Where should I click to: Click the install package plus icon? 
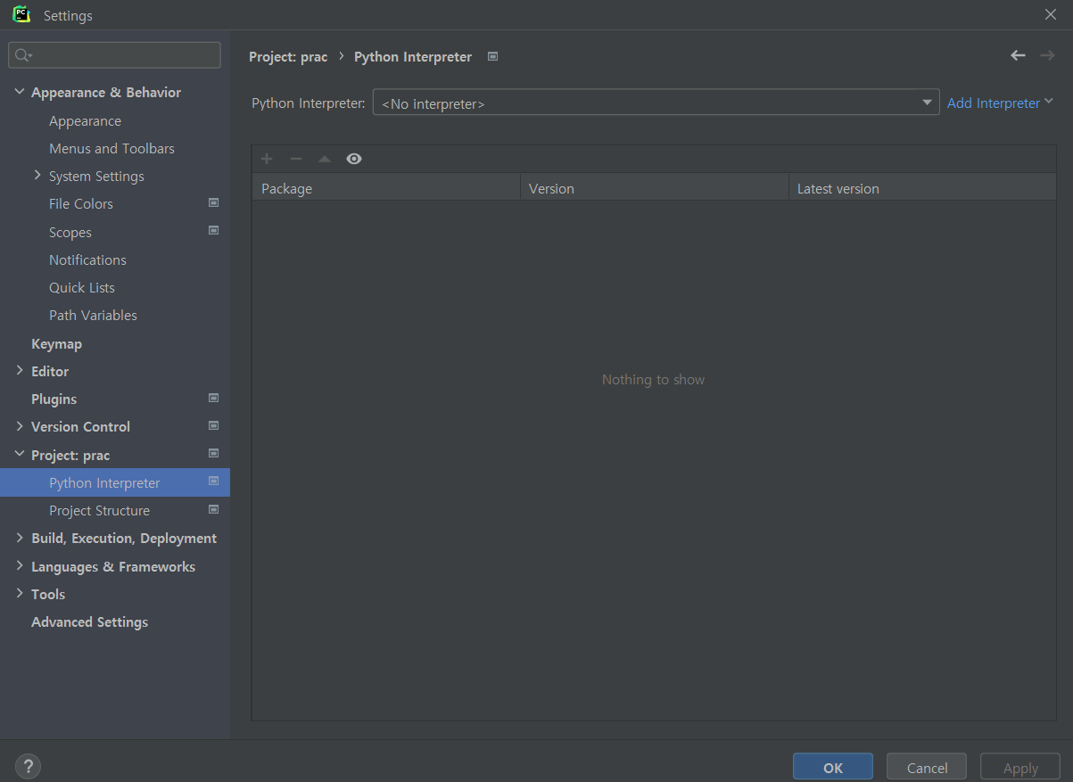267,159
